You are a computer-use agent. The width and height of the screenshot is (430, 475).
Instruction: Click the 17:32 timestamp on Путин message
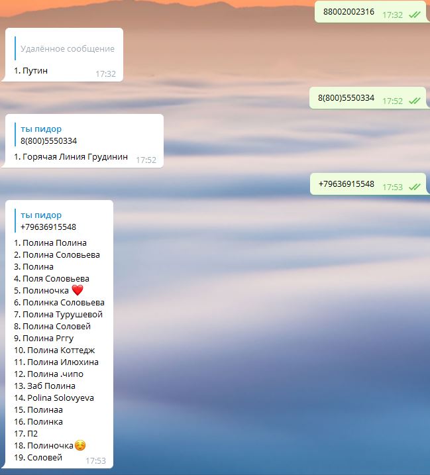[106, 74]
